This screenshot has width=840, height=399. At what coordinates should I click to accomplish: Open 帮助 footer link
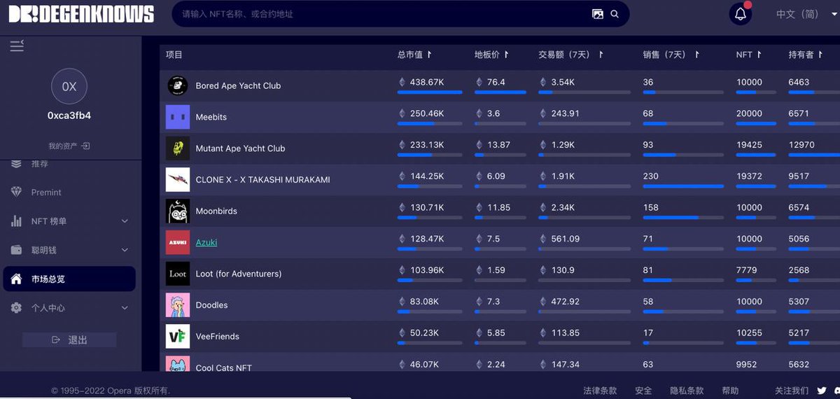pos(730,391)
